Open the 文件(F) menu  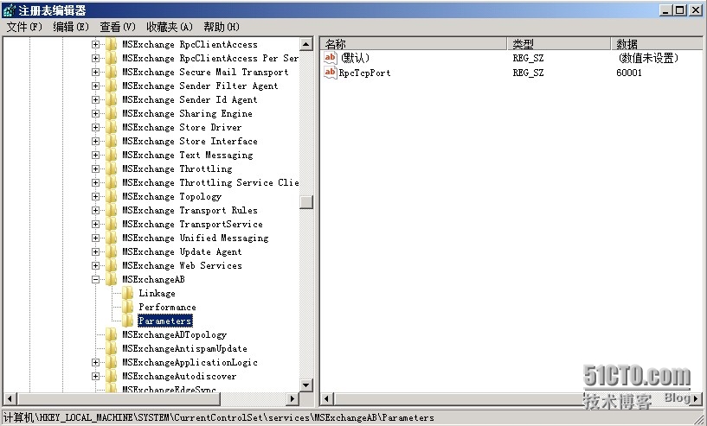pyautogui.click(x=24, y=27)
